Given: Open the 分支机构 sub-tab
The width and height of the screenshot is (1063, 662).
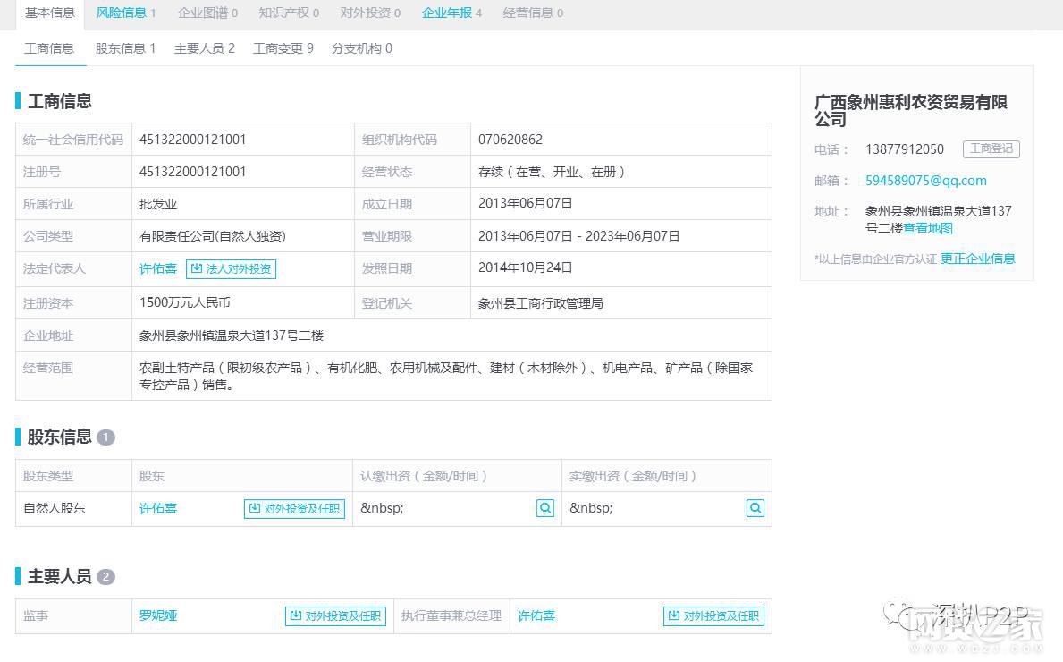Looking at the screenshot, I should (361, 48).
